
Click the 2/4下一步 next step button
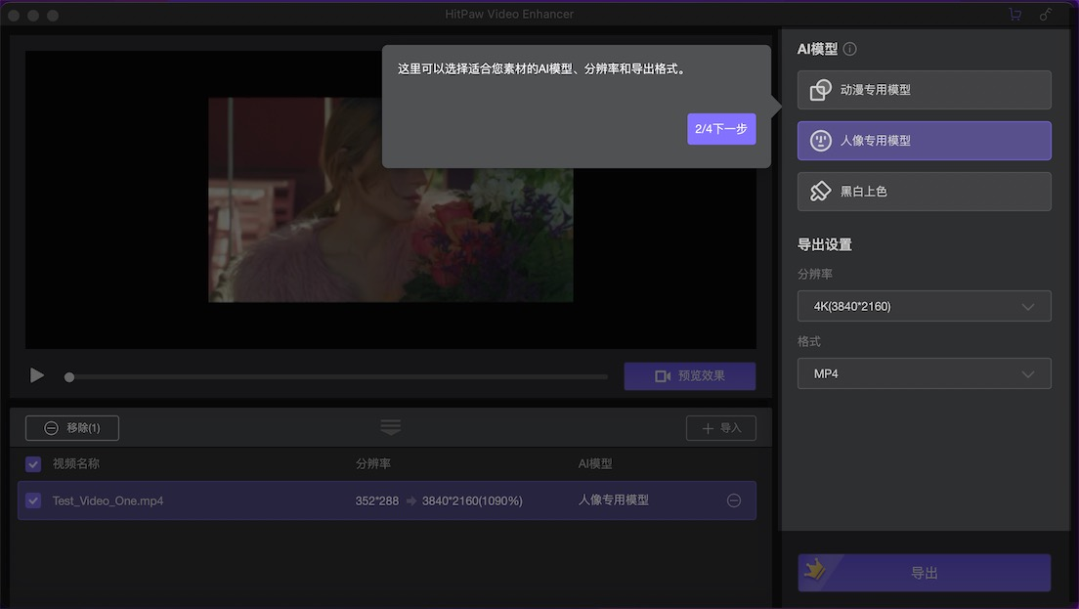pos(721,129)
